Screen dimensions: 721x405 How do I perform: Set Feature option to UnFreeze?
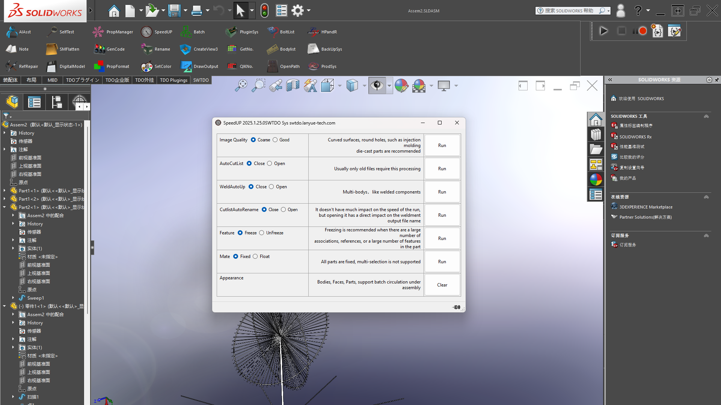point(262,233)
